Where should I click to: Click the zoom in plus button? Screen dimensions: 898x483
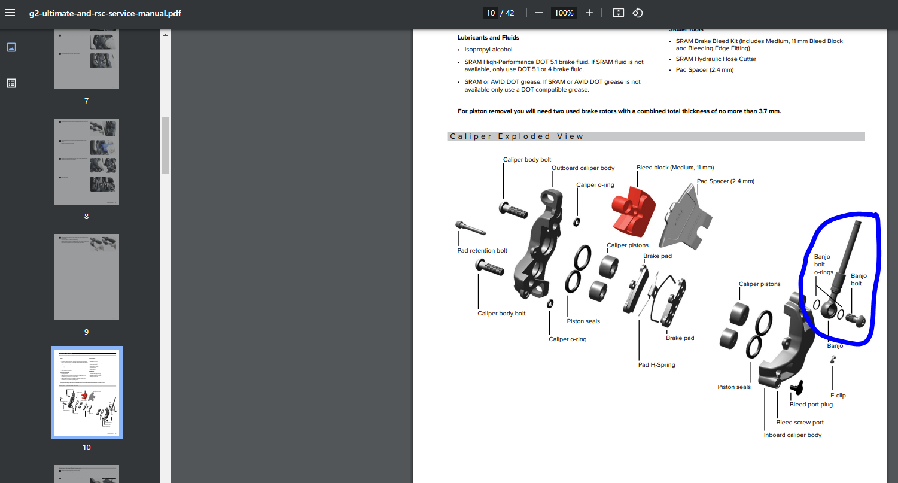(x=589, y=13)
